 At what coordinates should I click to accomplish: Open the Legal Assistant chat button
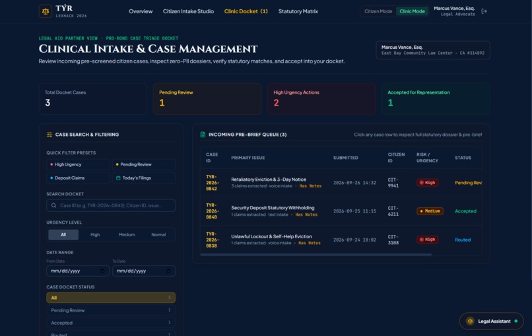[491, 321]
